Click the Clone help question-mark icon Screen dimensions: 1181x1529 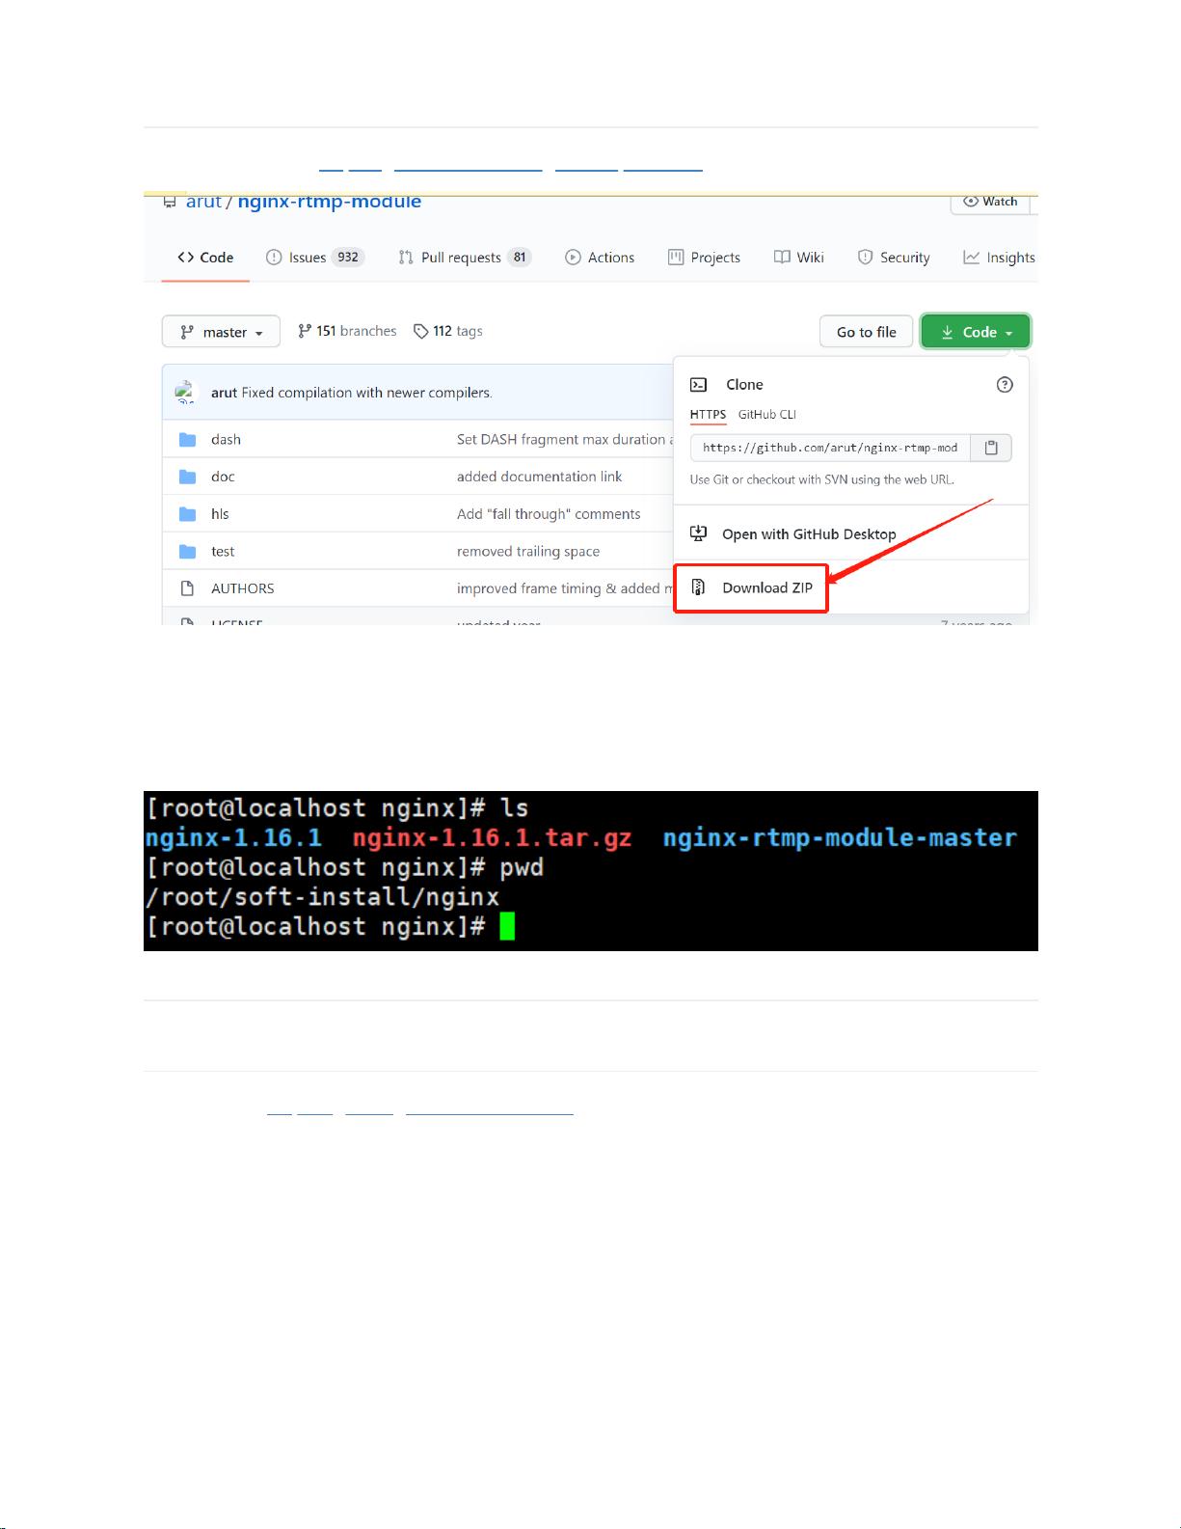[1005, 385]
